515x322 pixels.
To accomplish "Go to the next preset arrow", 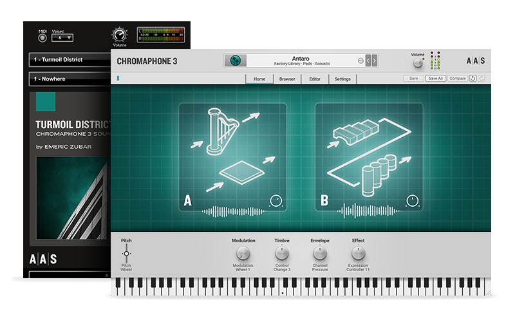I will [x=375, y=61].
